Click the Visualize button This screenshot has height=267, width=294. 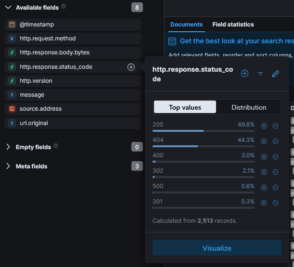click(x=217, y=248)
